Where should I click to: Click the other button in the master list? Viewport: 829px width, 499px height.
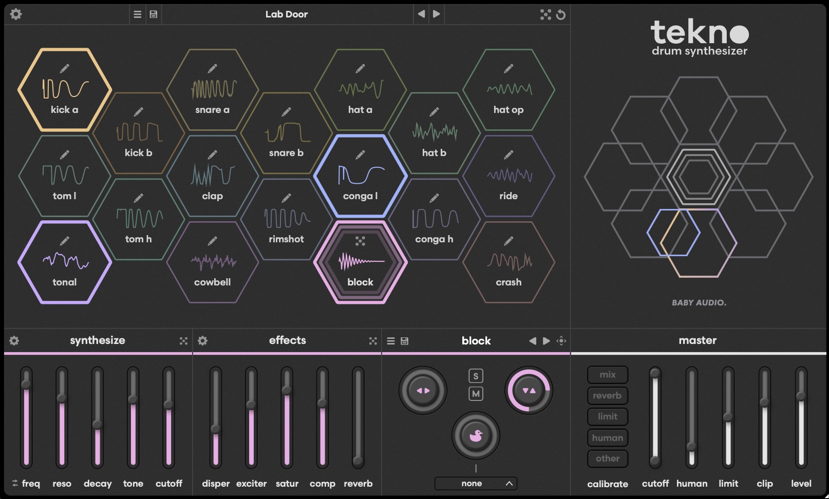point(608,458)
